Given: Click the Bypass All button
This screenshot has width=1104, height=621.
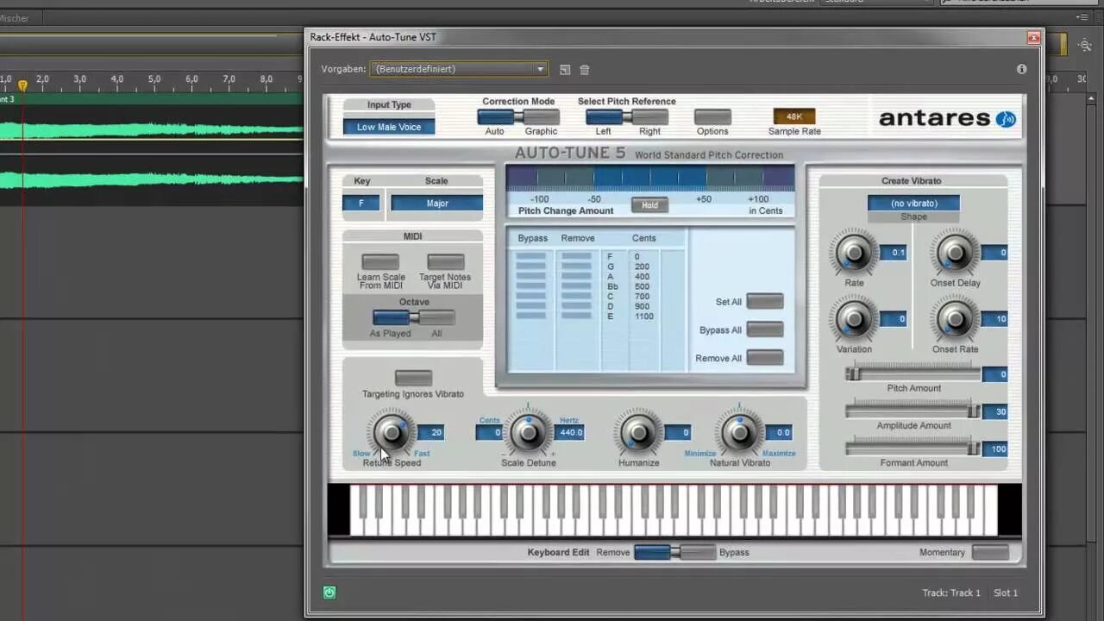Looking at the screenshot, I should [x=765, y=329].
